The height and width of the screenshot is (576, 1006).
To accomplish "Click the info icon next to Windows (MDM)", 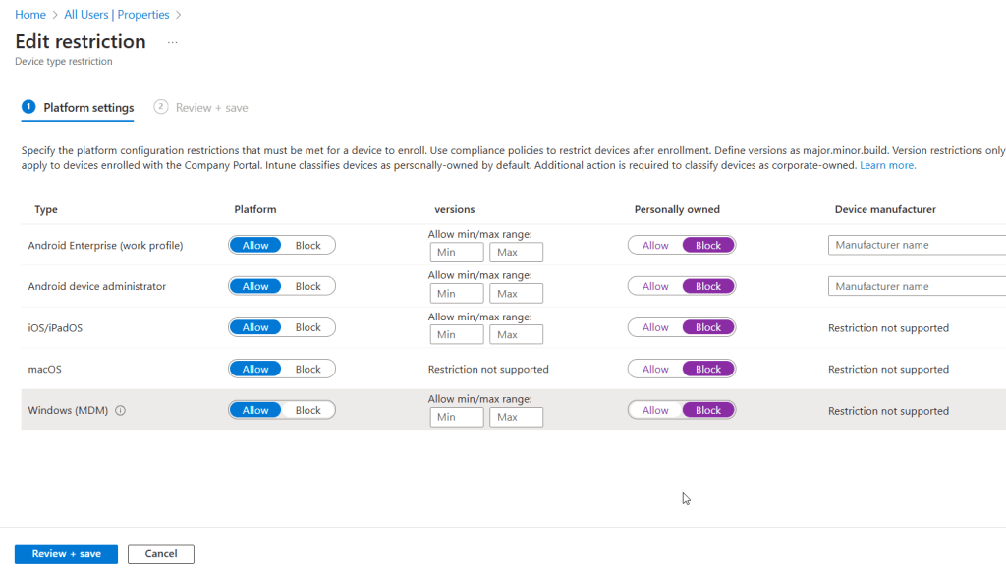I will (x=121, y=411).
